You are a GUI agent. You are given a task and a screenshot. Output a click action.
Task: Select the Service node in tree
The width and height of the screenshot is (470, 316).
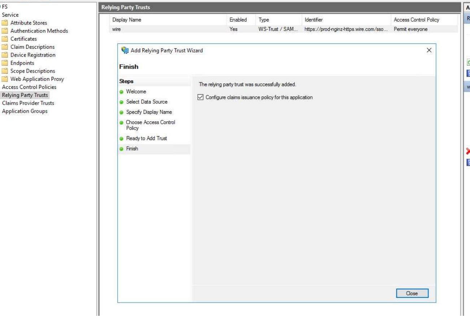pyautogui.click(x=10, y=15)
